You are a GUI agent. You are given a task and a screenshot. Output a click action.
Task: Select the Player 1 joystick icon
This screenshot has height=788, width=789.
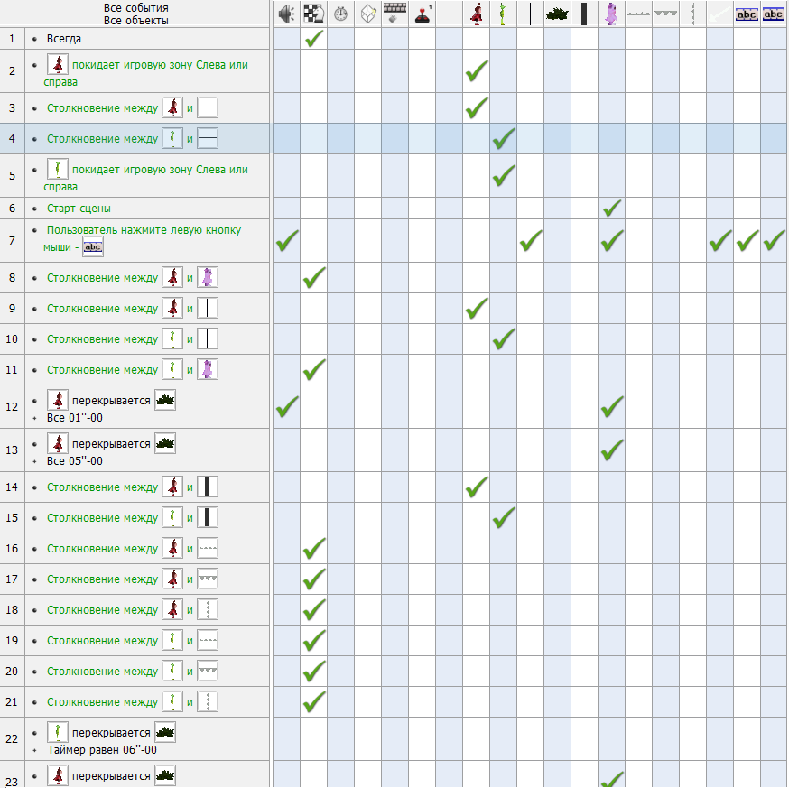[422, 14]
